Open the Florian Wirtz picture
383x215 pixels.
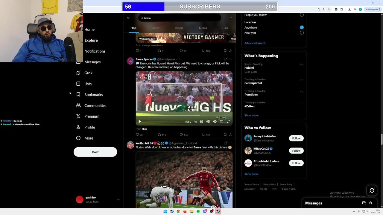pyautogui.click(x=184, y=180)
